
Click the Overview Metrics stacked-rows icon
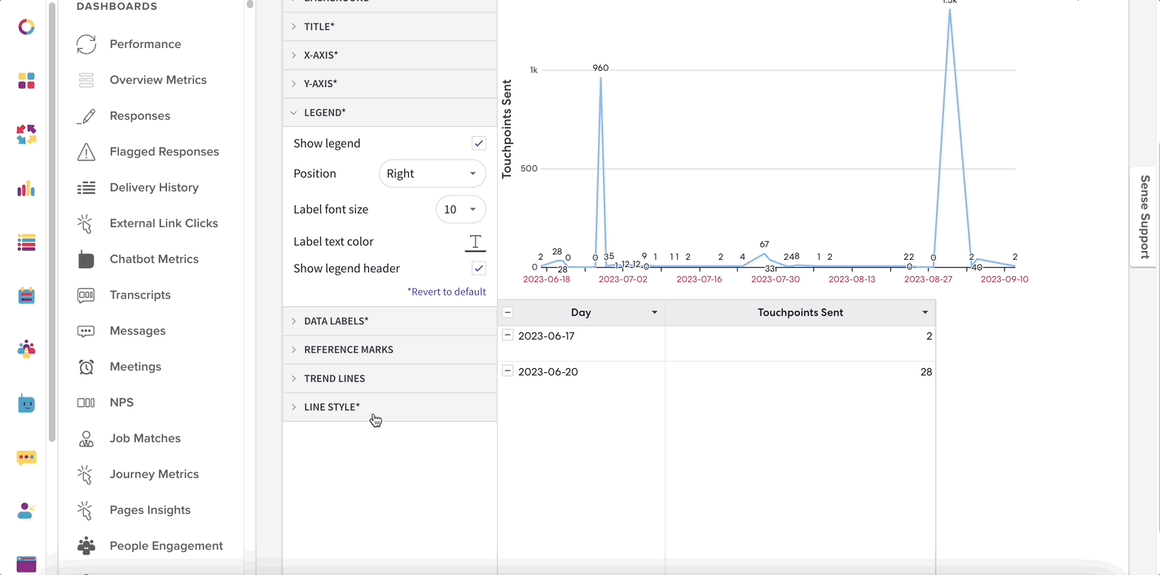click(x=86, y=80)
